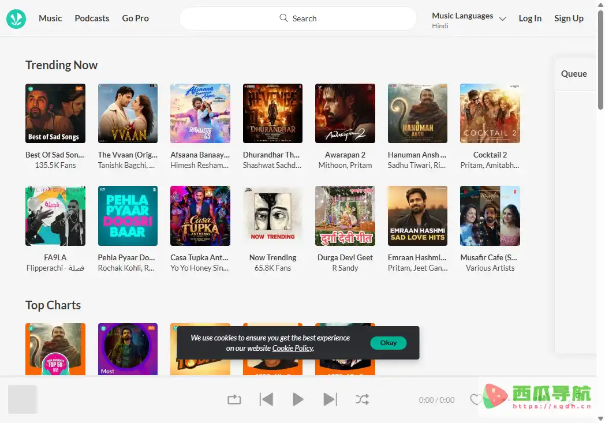Viewport: 605px width, 423px height.
Task: Click the Various Artists text
Action: [x=490, y=268]
